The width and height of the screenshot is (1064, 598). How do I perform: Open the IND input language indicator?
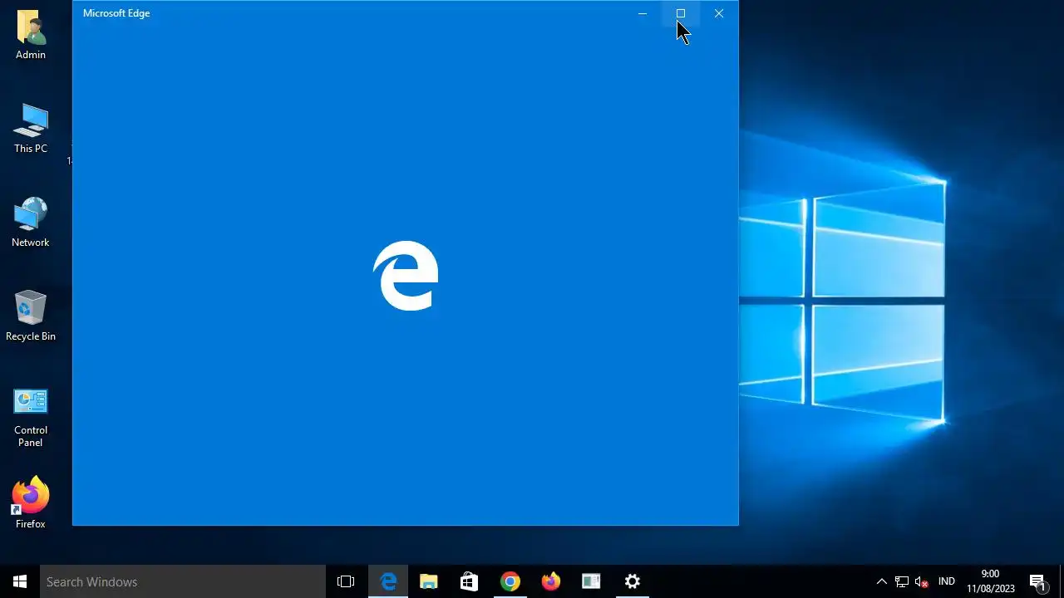coord(946,581)
